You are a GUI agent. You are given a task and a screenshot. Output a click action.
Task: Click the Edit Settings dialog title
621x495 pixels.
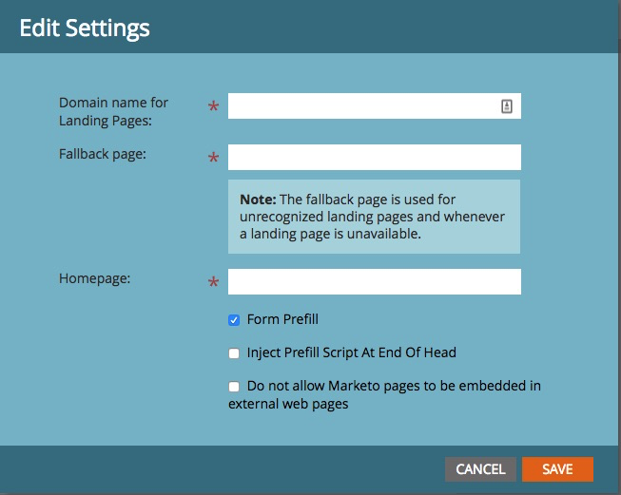click(85, 28)
